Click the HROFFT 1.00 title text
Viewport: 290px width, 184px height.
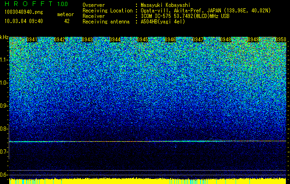click(x=36, y=4)
